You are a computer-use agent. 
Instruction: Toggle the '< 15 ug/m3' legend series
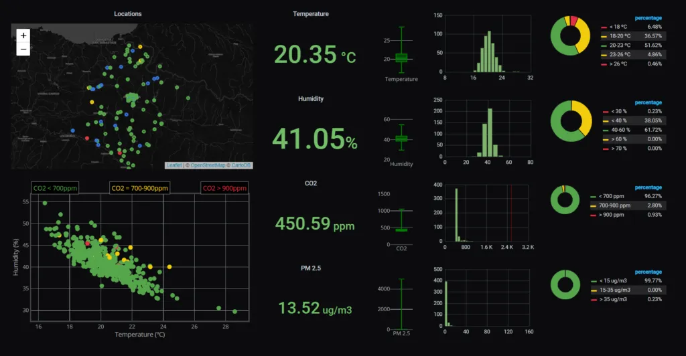(x=613, y=281)
